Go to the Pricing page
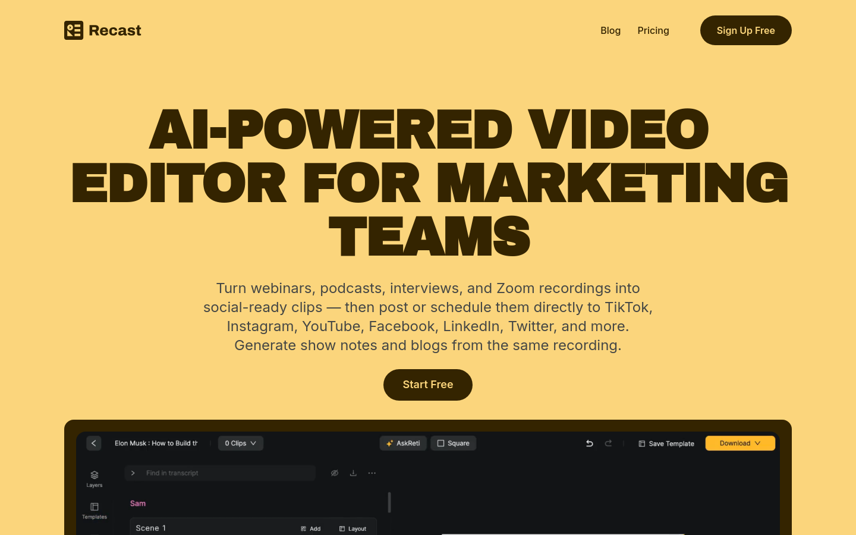The height and width of the screenshot is (535, 856). point(653,30)
